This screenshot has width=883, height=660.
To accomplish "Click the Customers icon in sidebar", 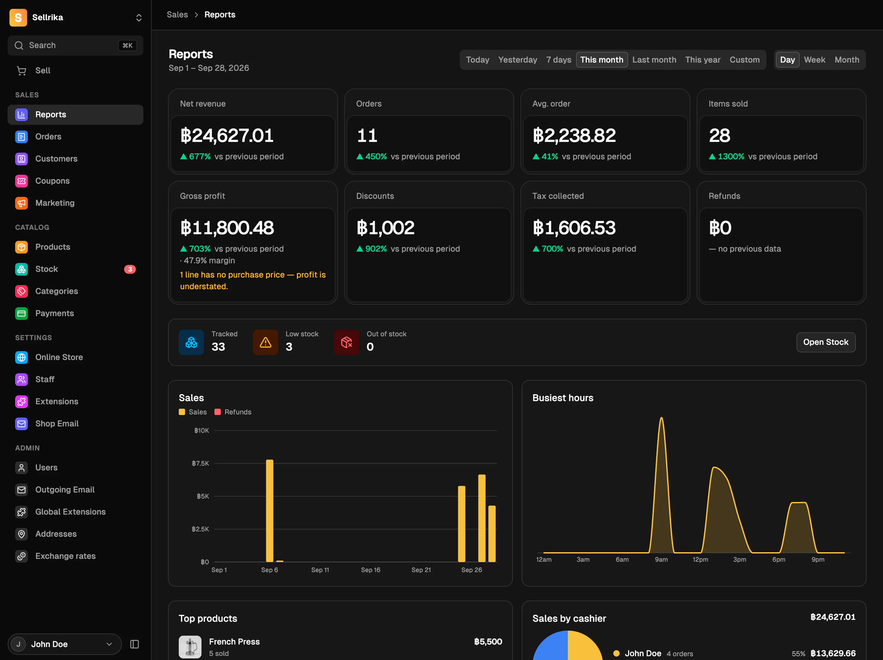I will click(21, 159).
